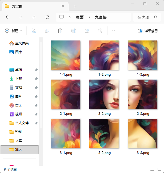
Task: Click 桌面 in the address breadcrumb
Action: tap(80, 17)
